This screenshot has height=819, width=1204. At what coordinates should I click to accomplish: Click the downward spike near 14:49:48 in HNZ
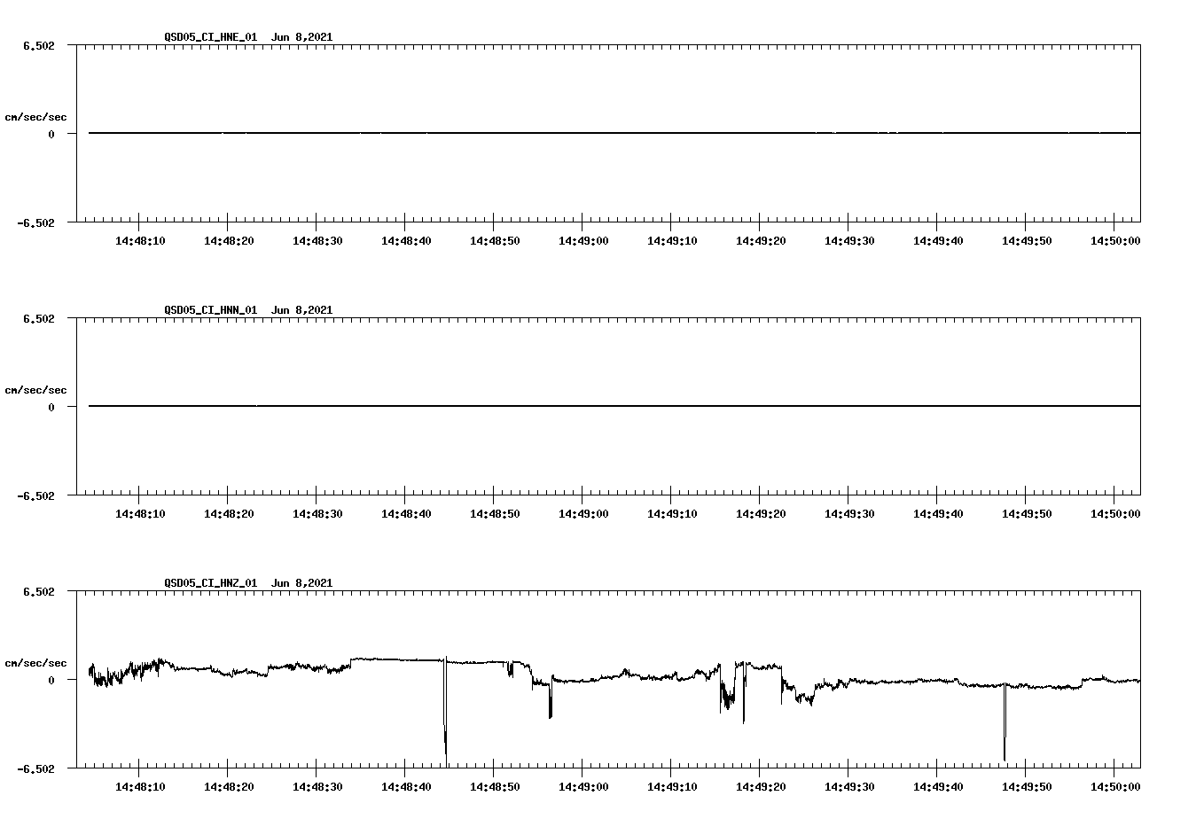[1005, 722]
